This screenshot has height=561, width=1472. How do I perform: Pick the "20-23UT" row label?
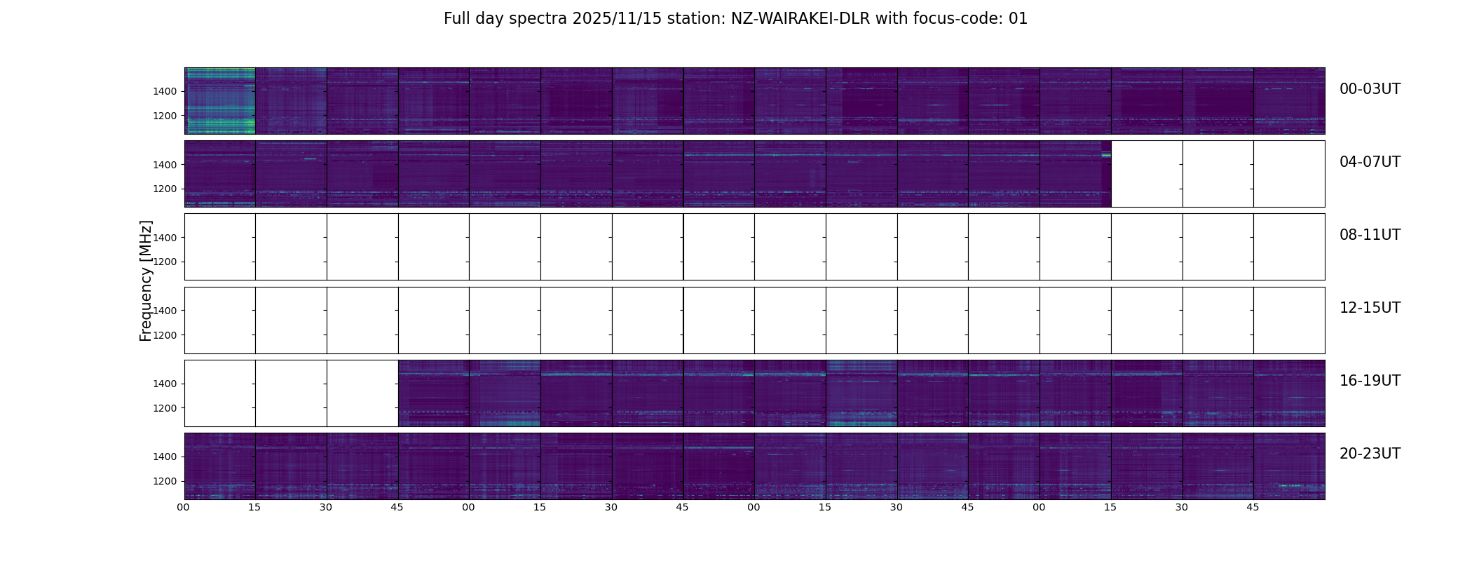[1370, 454]
